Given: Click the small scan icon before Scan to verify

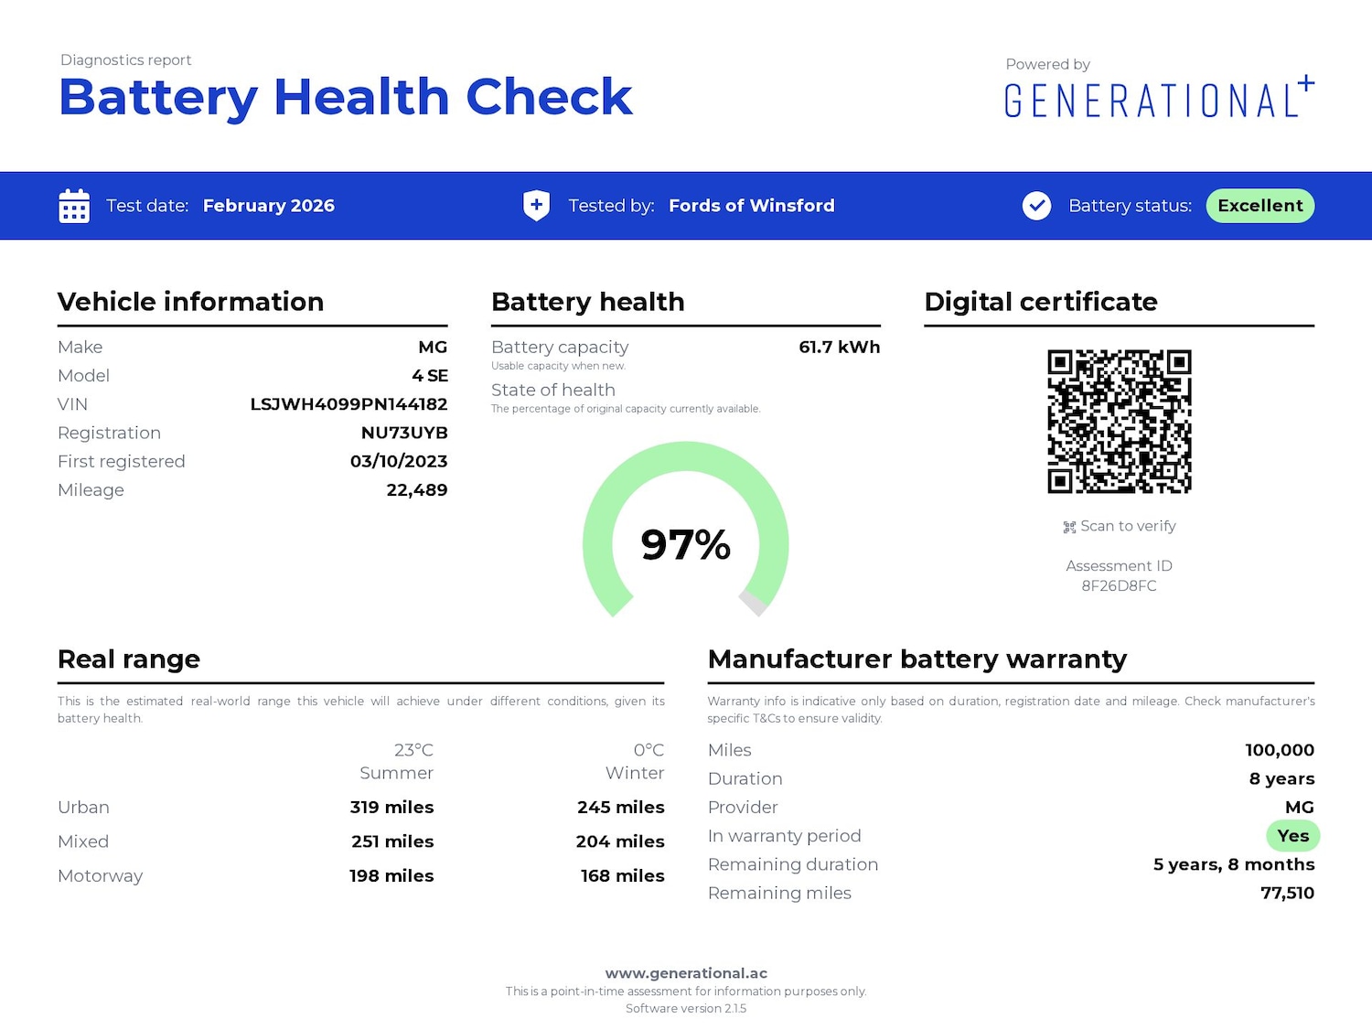Looking at the screenshot, I should (x=1069, y=527).
